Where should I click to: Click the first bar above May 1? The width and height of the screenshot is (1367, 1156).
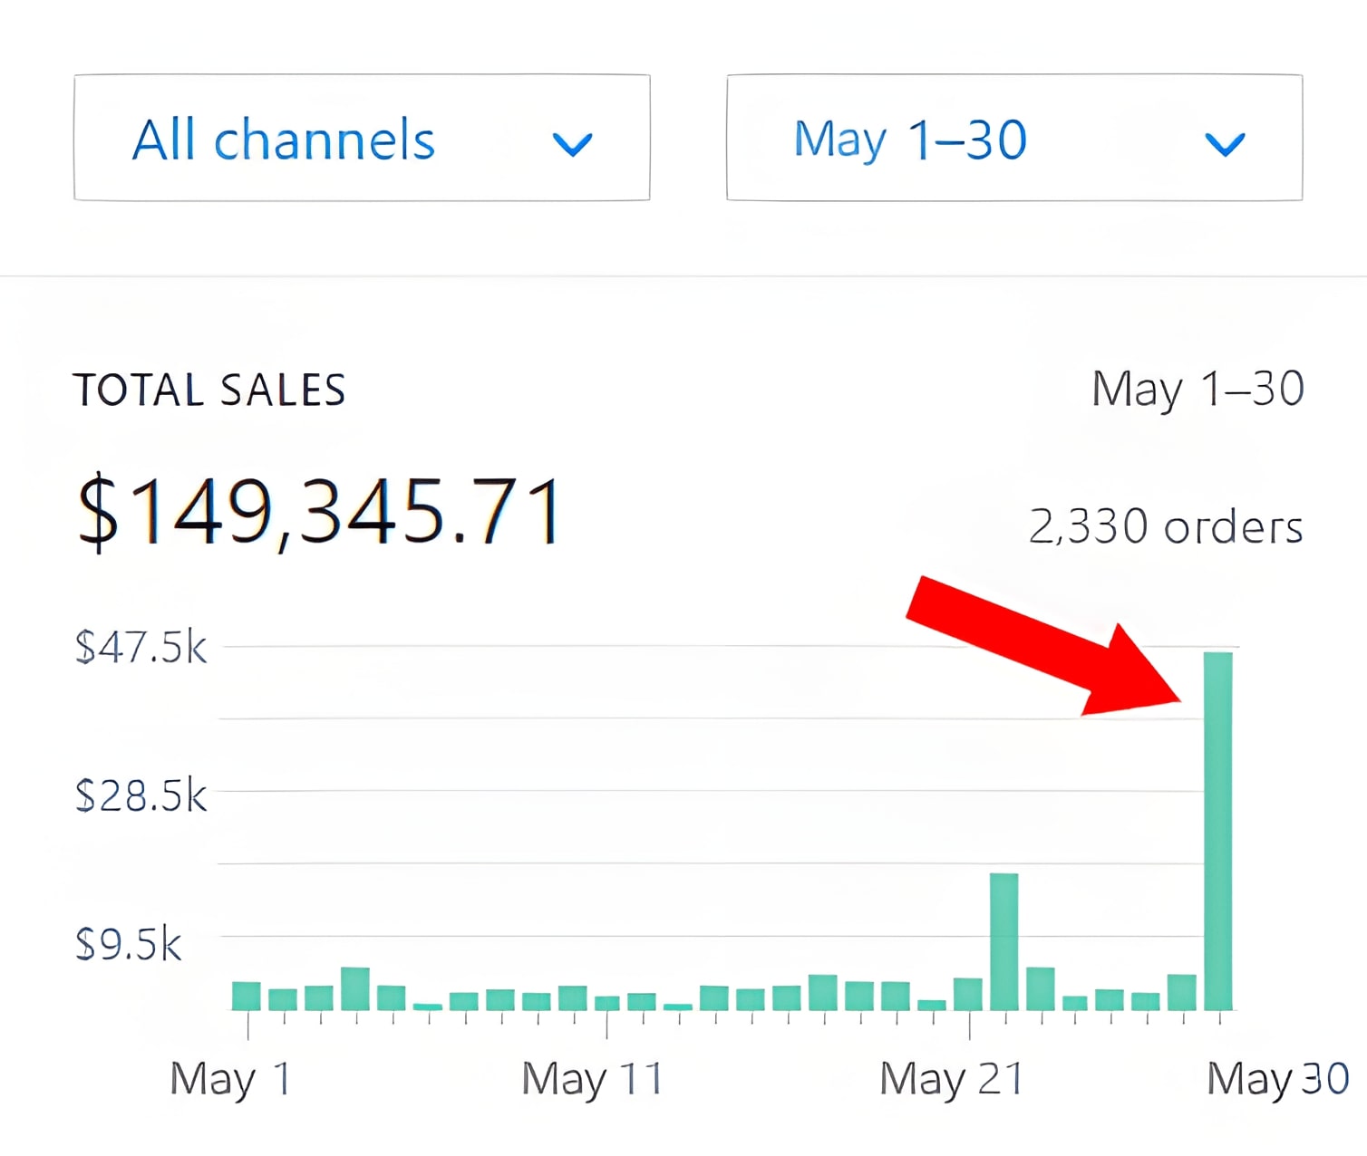tap(247, 995)
